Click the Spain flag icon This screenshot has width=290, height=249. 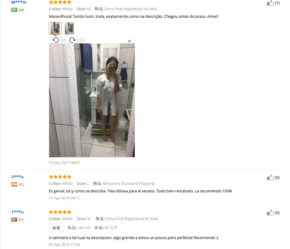(14, 185)
